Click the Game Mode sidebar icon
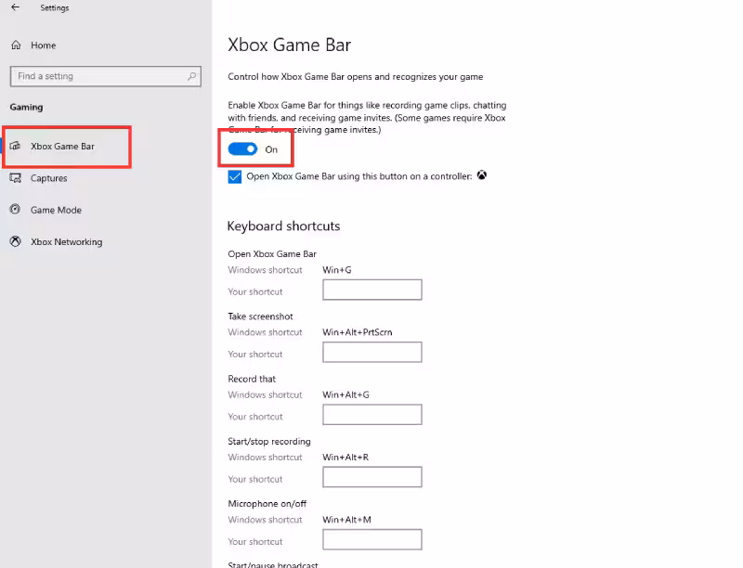This screenshot has height=568, width=743. (15, 209)
